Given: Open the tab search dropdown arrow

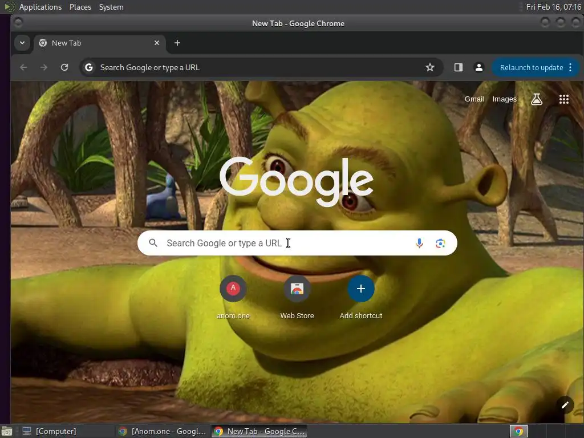Looking at the screenshot, I should tap(22, 43).
